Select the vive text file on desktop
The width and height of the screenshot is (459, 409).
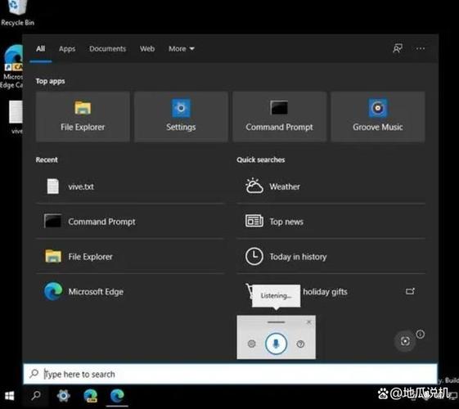pos(16,117)
